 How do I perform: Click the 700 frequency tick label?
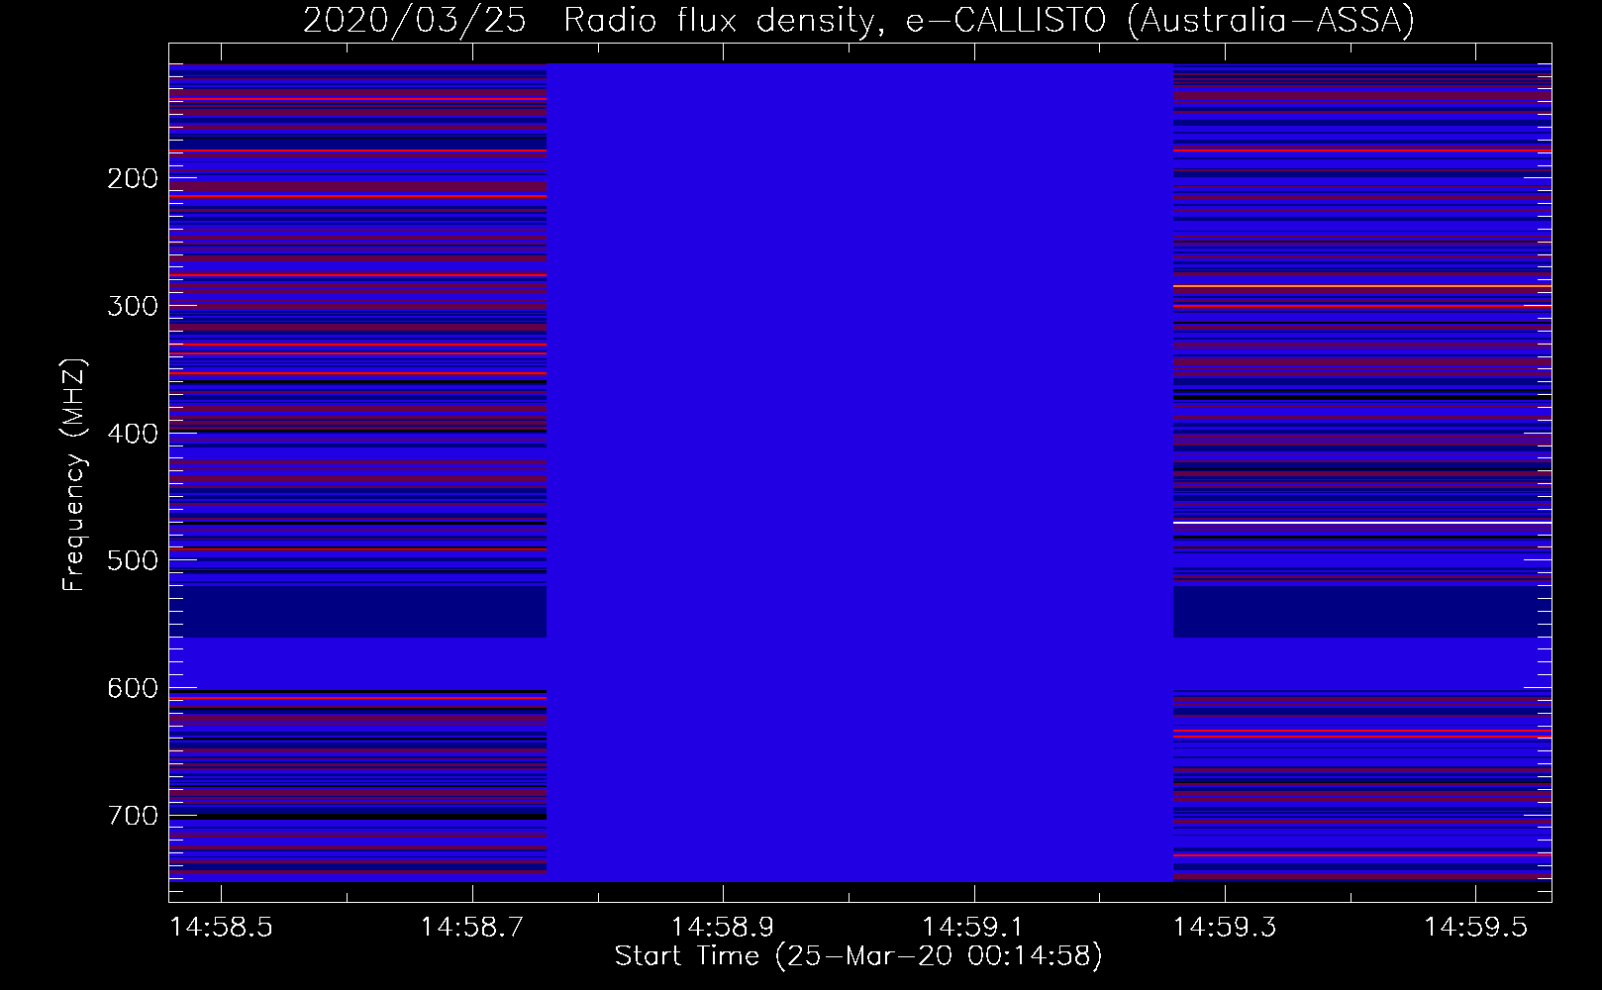tap(133, 816)
